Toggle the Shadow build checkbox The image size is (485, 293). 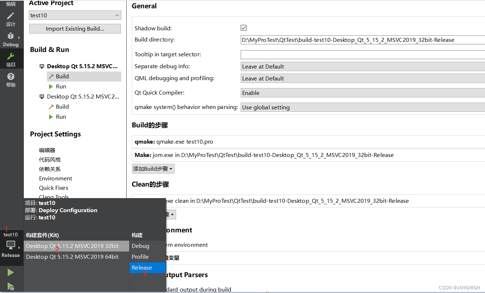pyautogui.click(x=244, y=28)
